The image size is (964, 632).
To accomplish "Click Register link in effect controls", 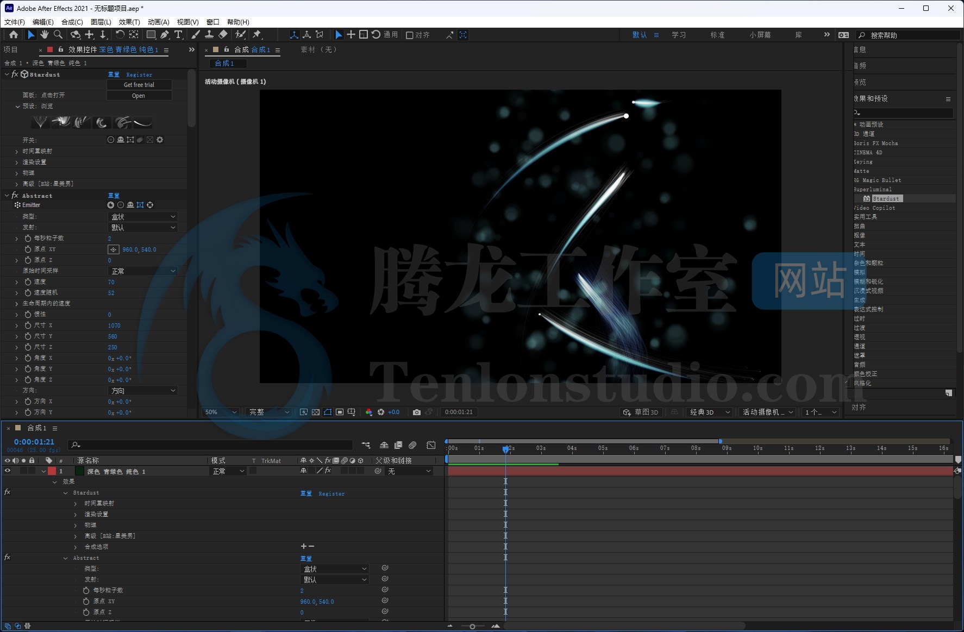I will click(x=139, y=74).
